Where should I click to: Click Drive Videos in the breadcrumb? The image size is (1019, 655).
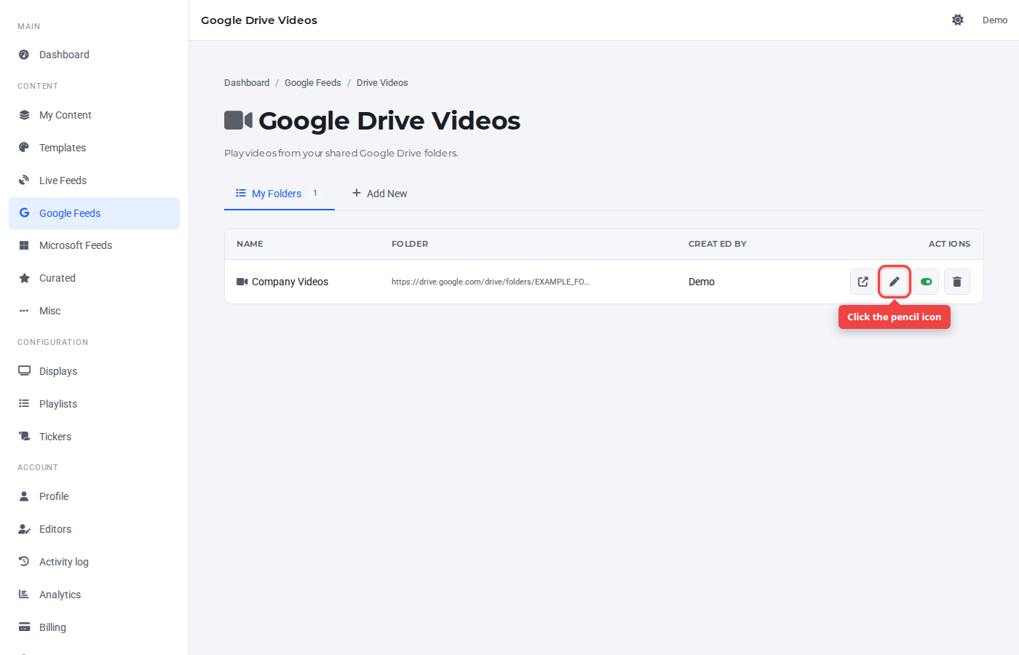click(x=382, y=83)
